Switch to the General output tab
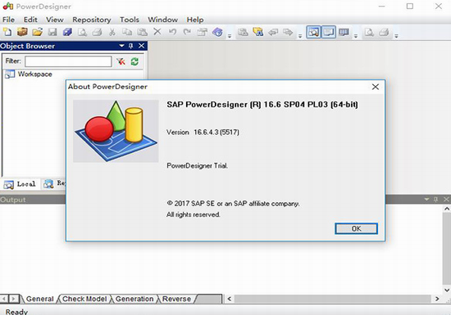The image size is (451, 315). [x=39, y=299]
